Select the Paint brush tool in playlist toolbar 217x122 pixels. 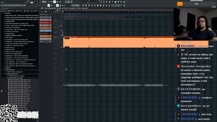[x=47, y=8]
